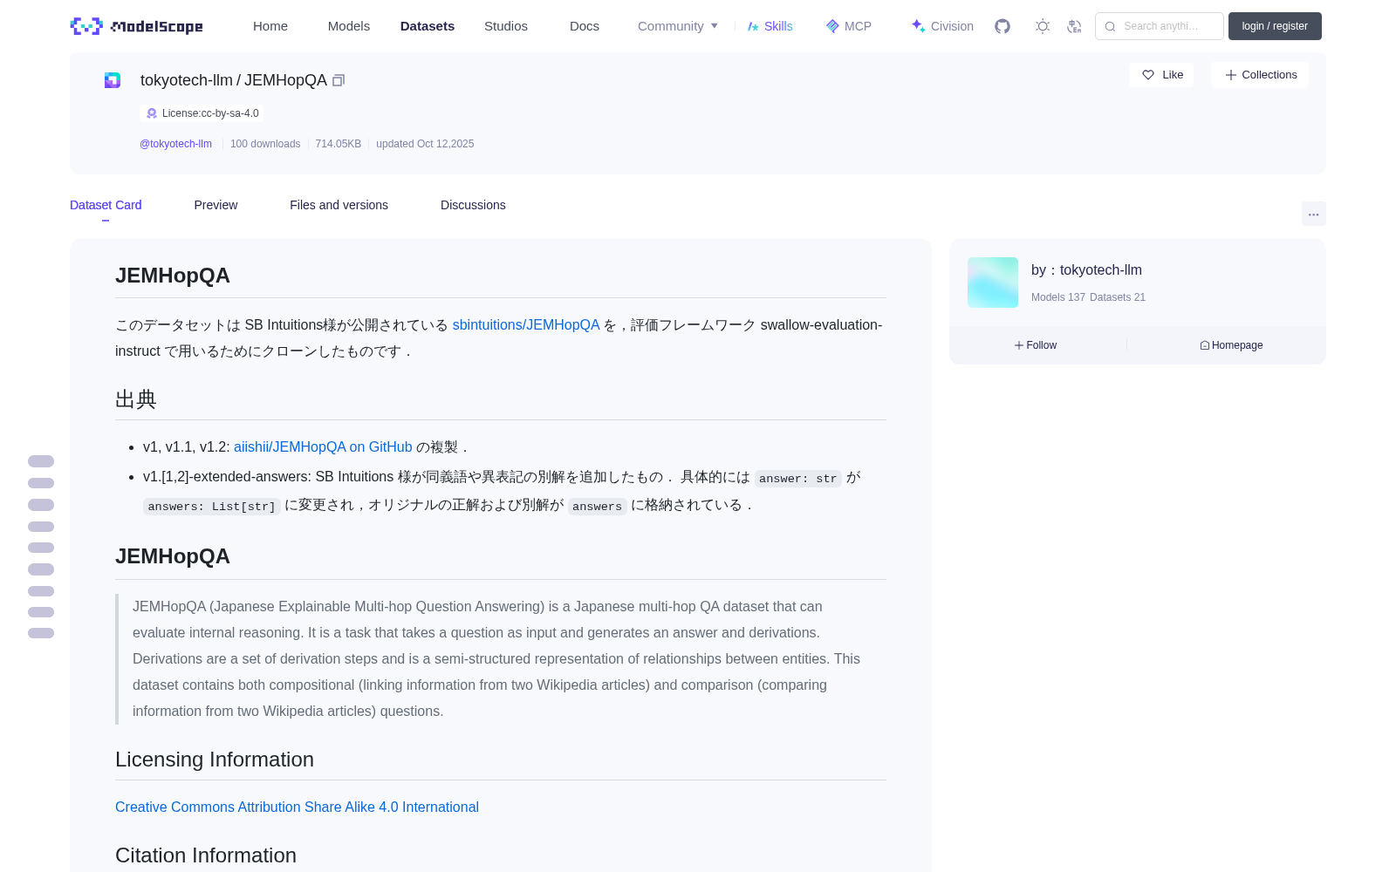The image size is (1396, 872).
Task: Open the sbintuitions/JEMHopQA link
Action: (526, 325)
